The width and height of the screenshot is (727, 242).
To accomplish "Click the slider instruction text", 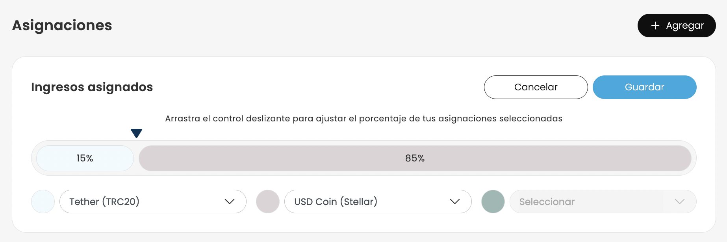I will pyautogui.click(x=363, y=119).
